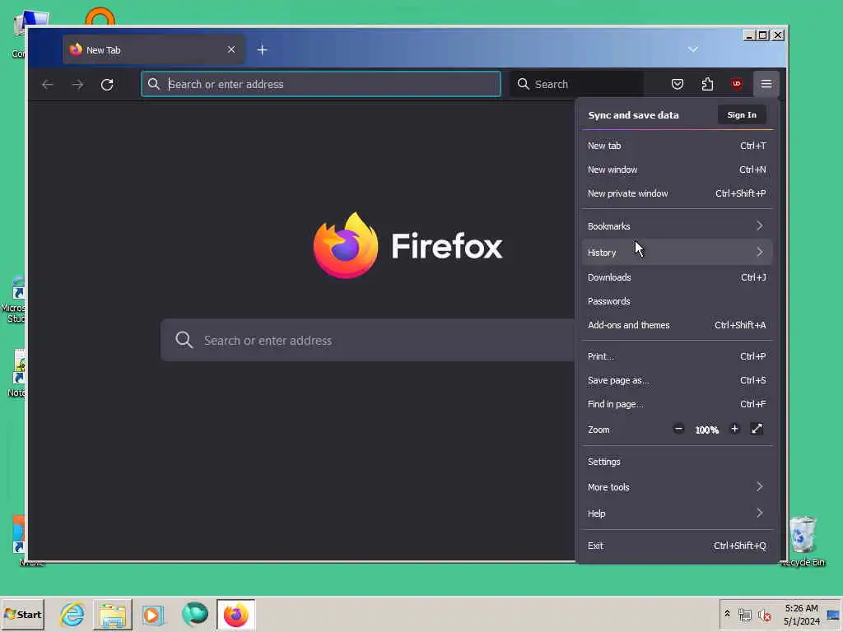Click the center page search field
The width and height of the screenshot is (843, 632).
point(368,340)
